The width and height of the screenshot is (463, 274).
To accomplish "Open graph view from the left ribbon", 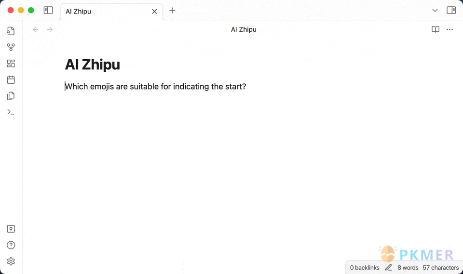I will click(x=11, y=47).
